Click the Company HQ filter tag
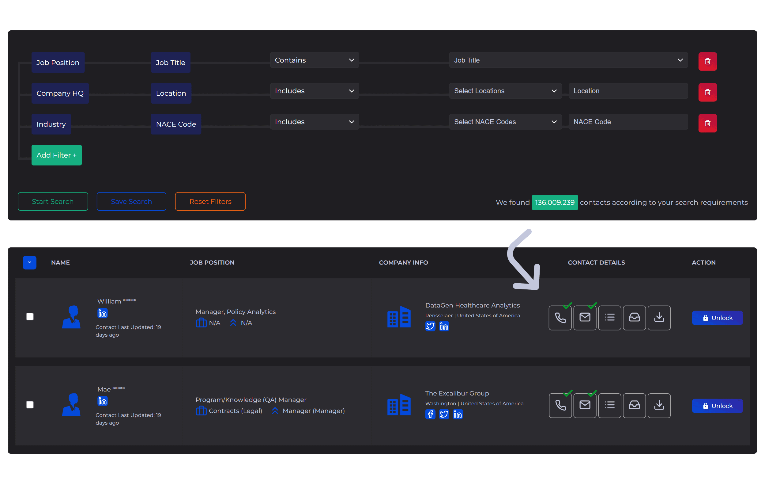 tap(60, 93)
